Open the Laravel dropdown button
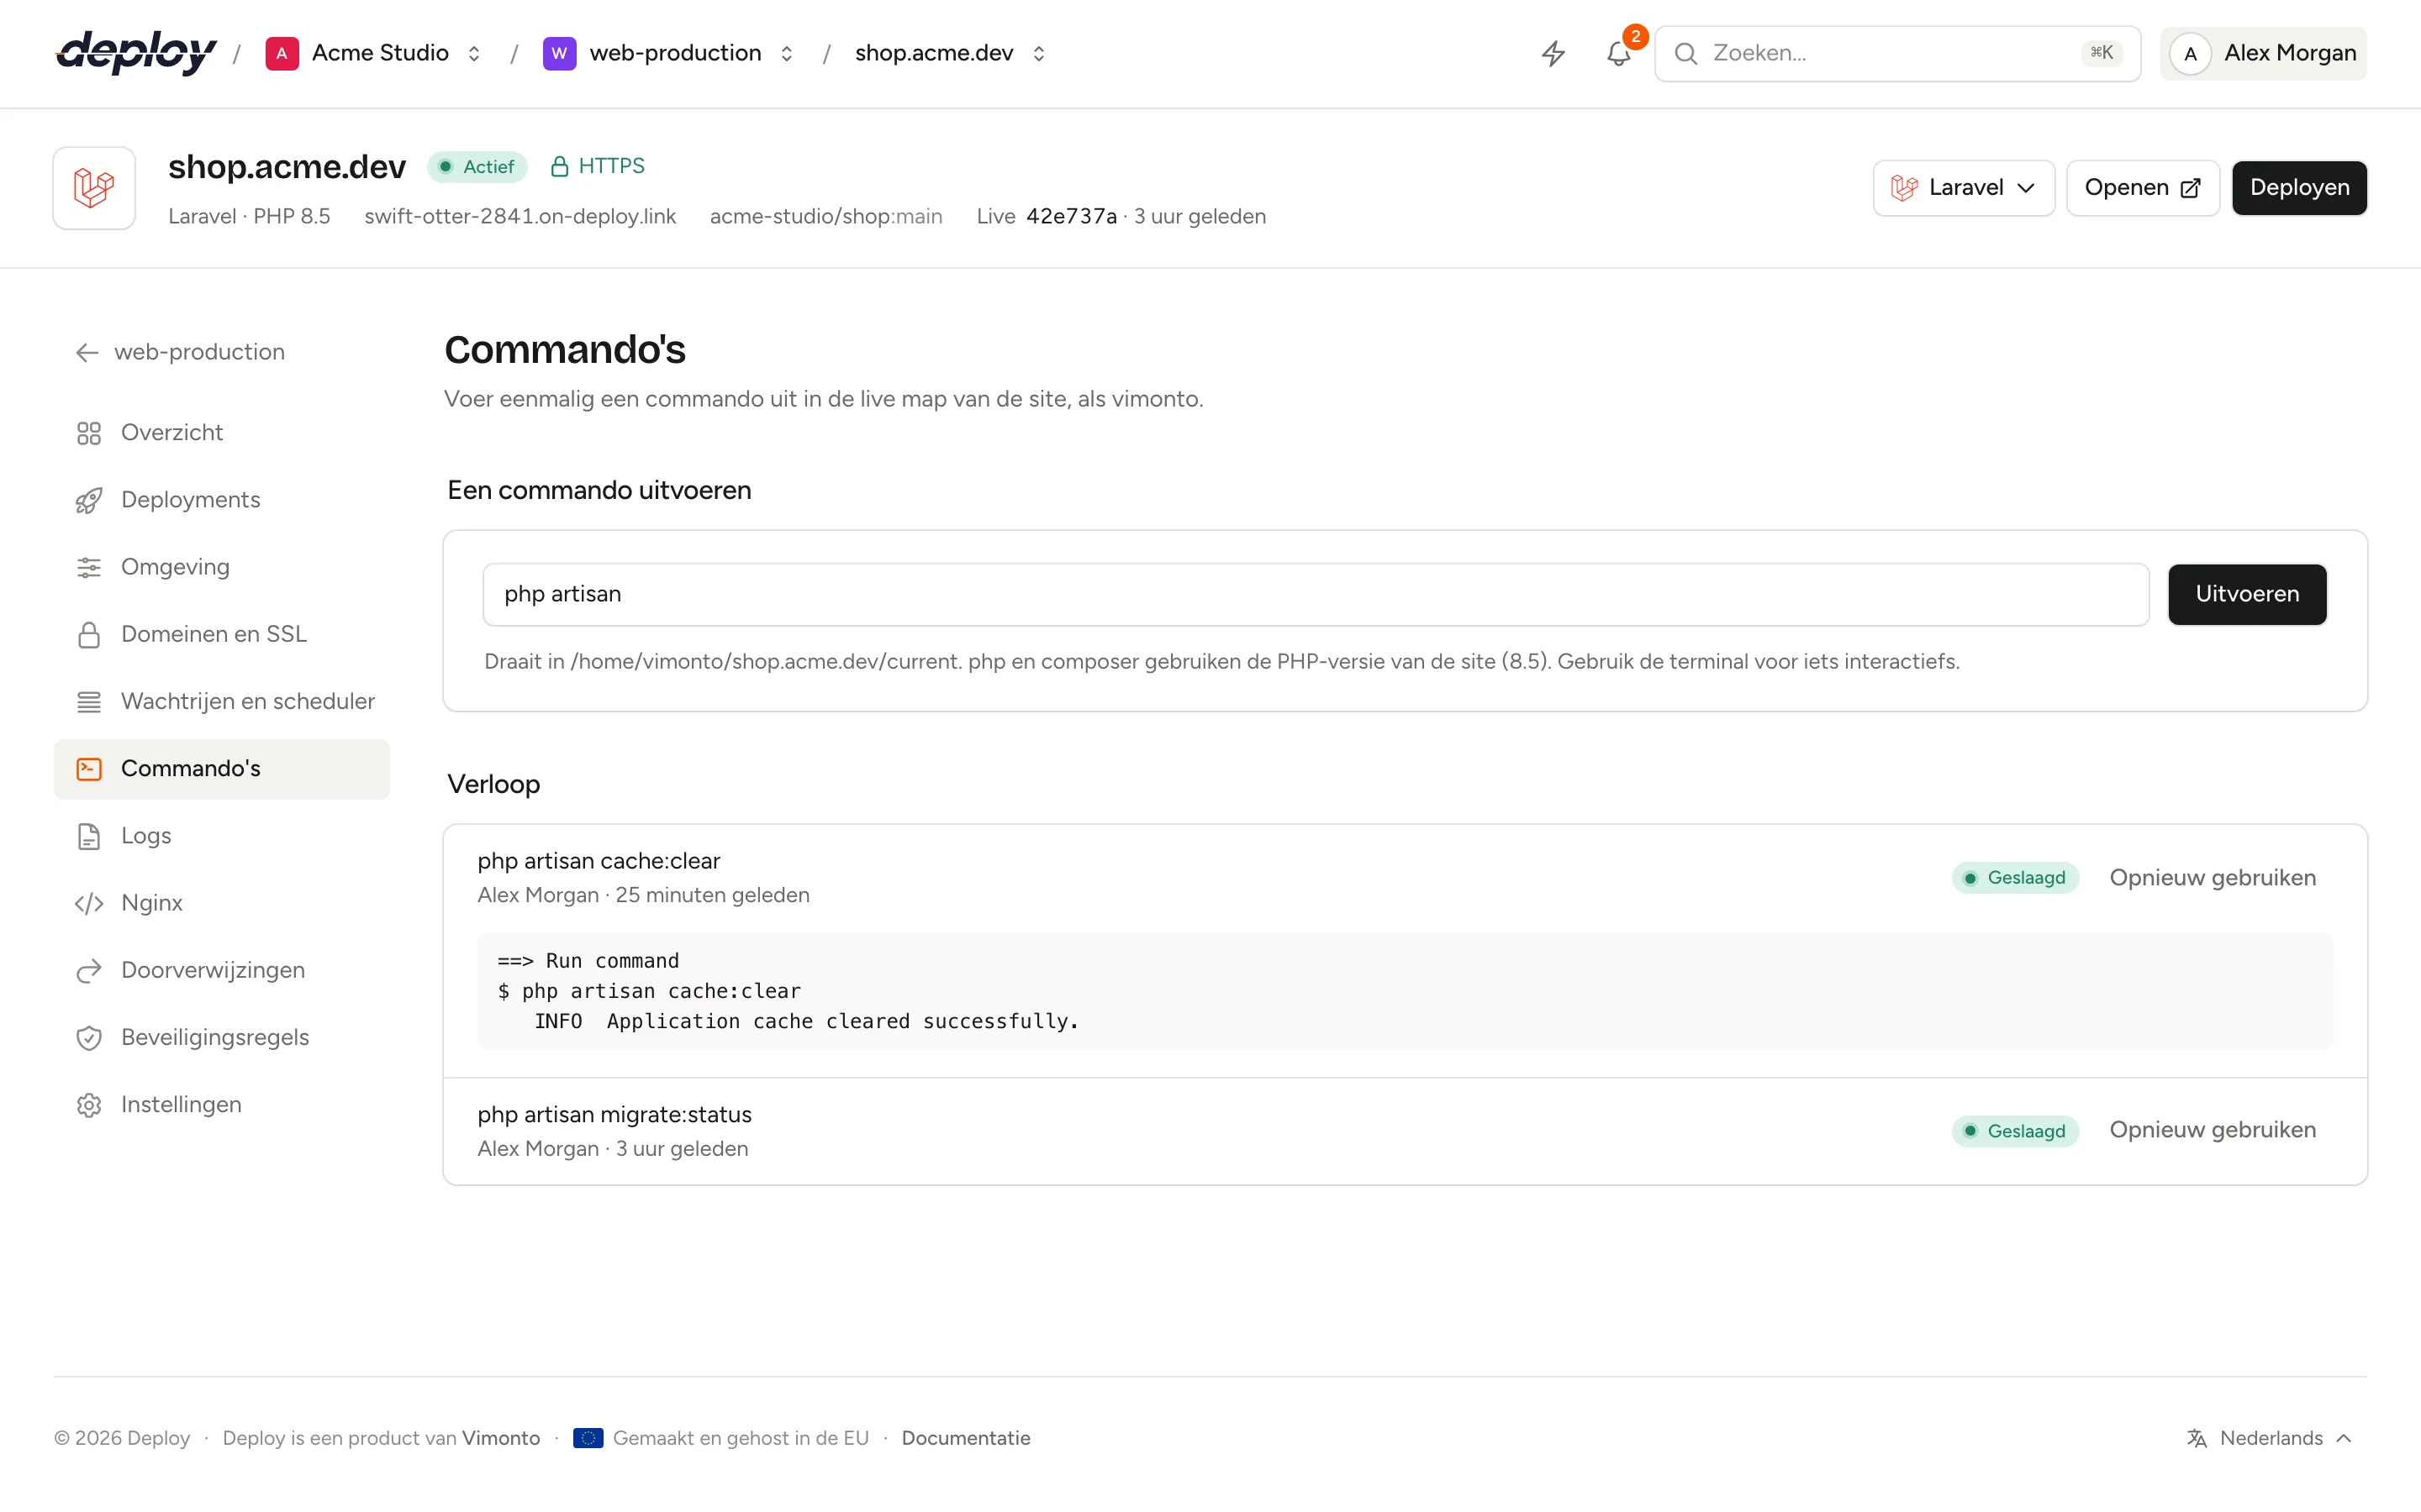The width and height of the screenshot is (2421, 1512). (1963, 188)
